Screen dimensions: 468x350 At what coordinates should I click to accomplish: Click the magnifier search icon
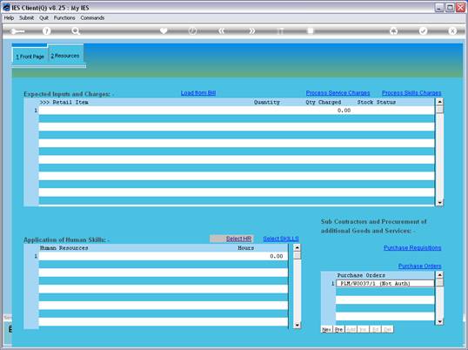tap(76, 30)
